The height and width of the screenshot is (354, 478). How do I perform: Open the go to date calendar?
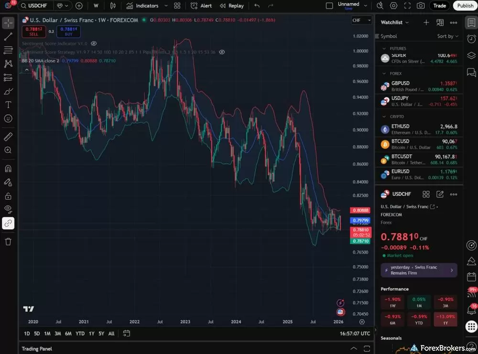[126, 333]
